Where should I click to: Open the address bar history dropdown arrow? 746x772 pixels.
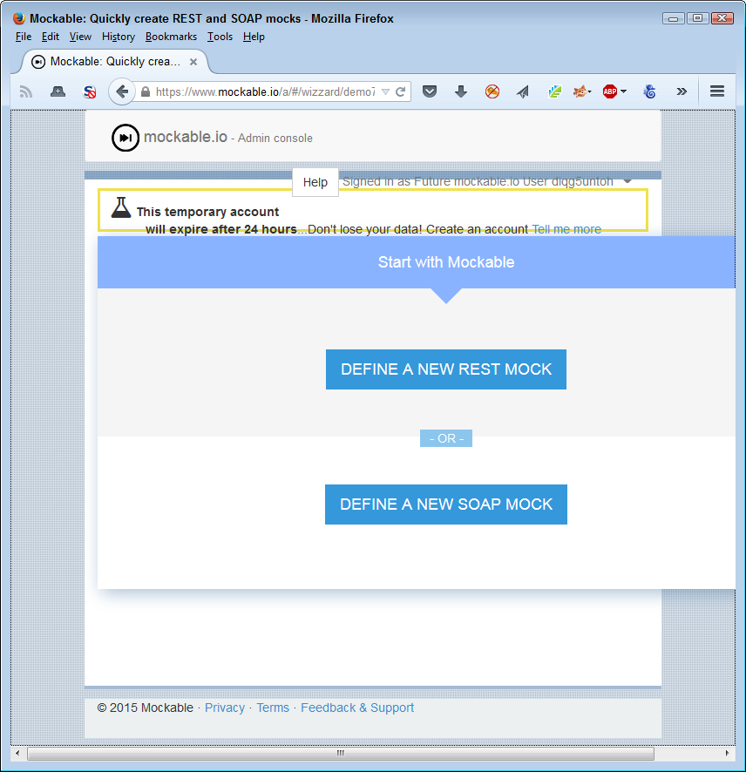383,91
